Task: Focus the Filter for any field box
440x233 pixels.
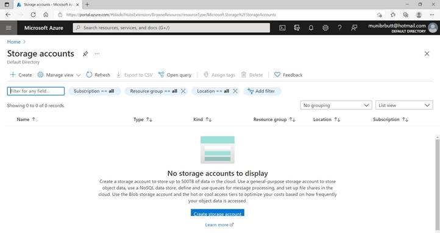Action: coord(35,91)
